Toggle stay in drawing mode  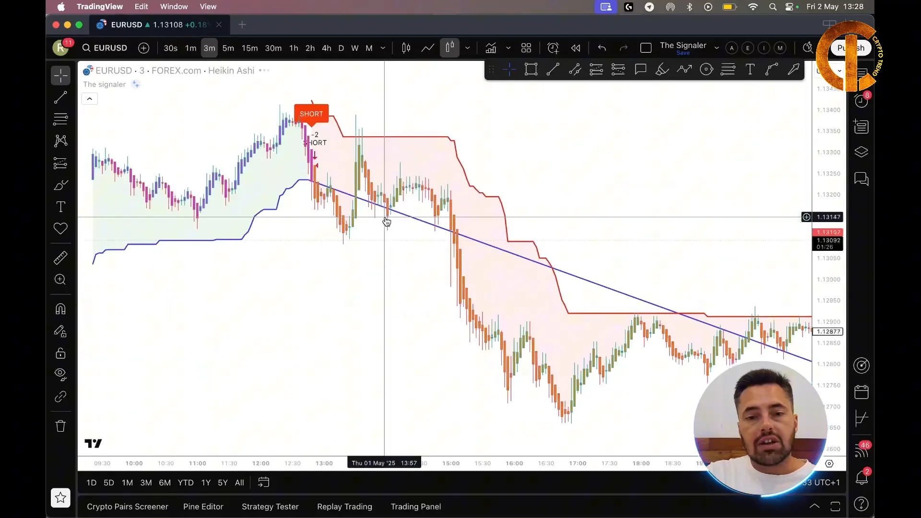click(x=60, y=331)
